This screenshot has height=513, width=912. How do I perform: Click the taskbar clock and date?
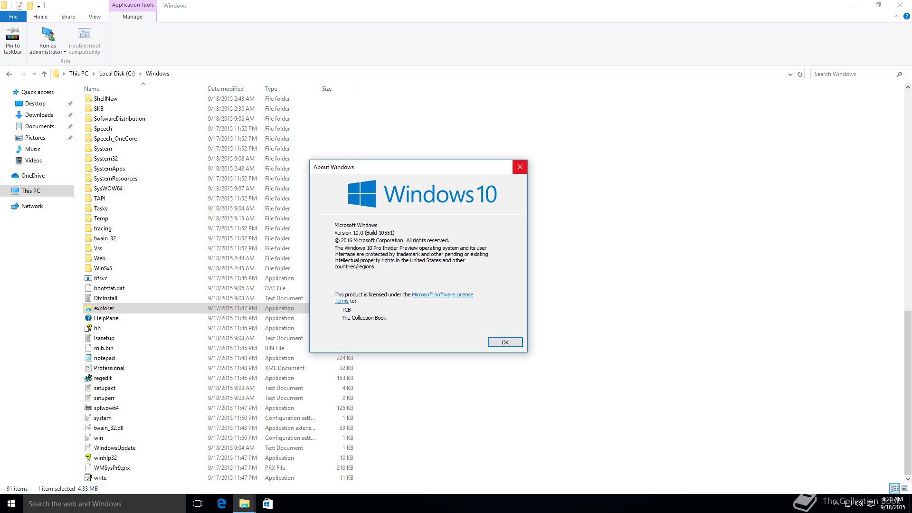click(893, 503)
